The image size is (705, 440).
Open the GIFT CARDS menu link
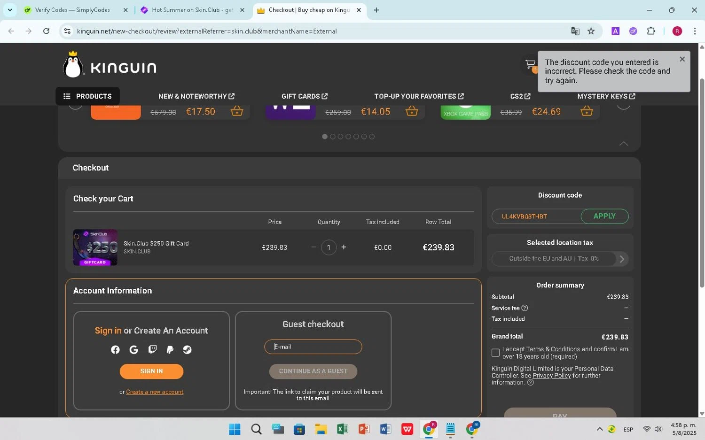click(x=305, y=96)
